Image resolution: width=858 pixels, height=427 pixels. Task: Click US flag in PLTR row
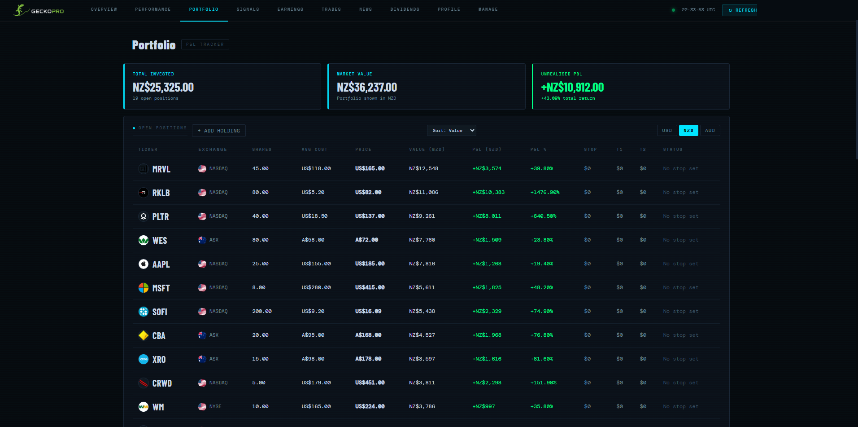click(x=202, y=216)
